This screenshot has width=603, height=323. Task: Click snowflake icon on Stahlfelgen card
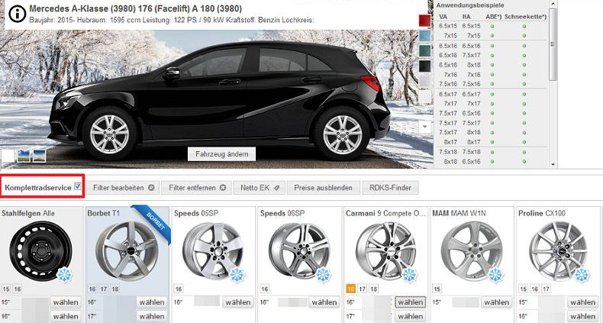64,275
